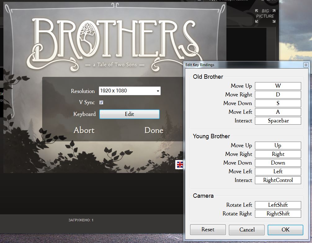
Task: Select Old Brother Move Left field A
Action: click(x=278, y=112)
